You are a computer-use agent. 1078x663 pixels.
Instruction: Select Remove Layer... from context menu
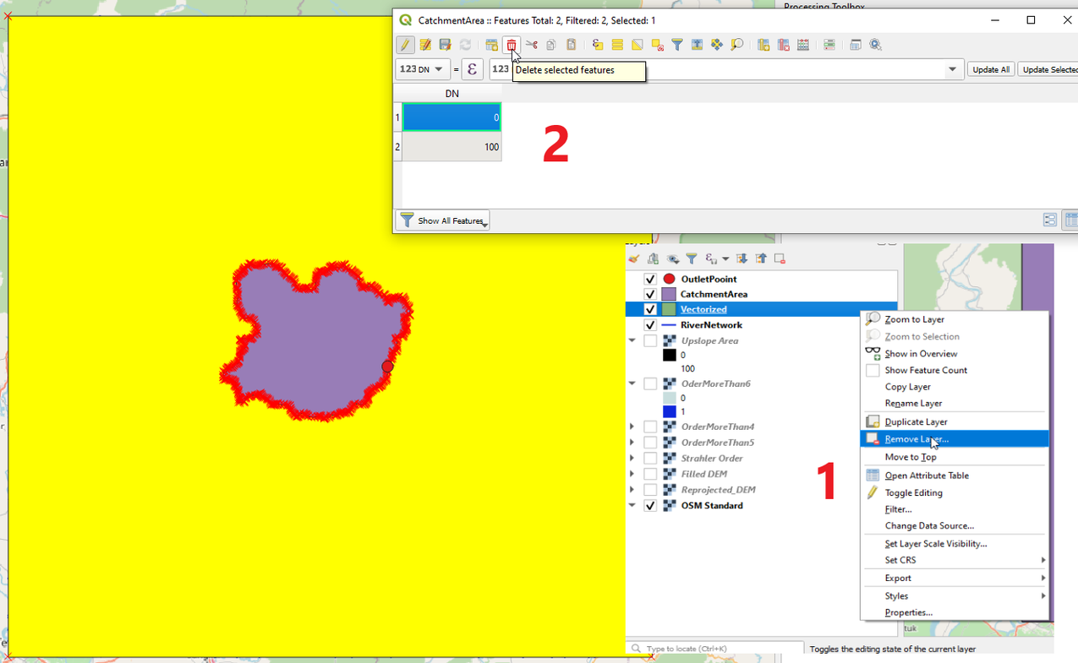(917, 439)
